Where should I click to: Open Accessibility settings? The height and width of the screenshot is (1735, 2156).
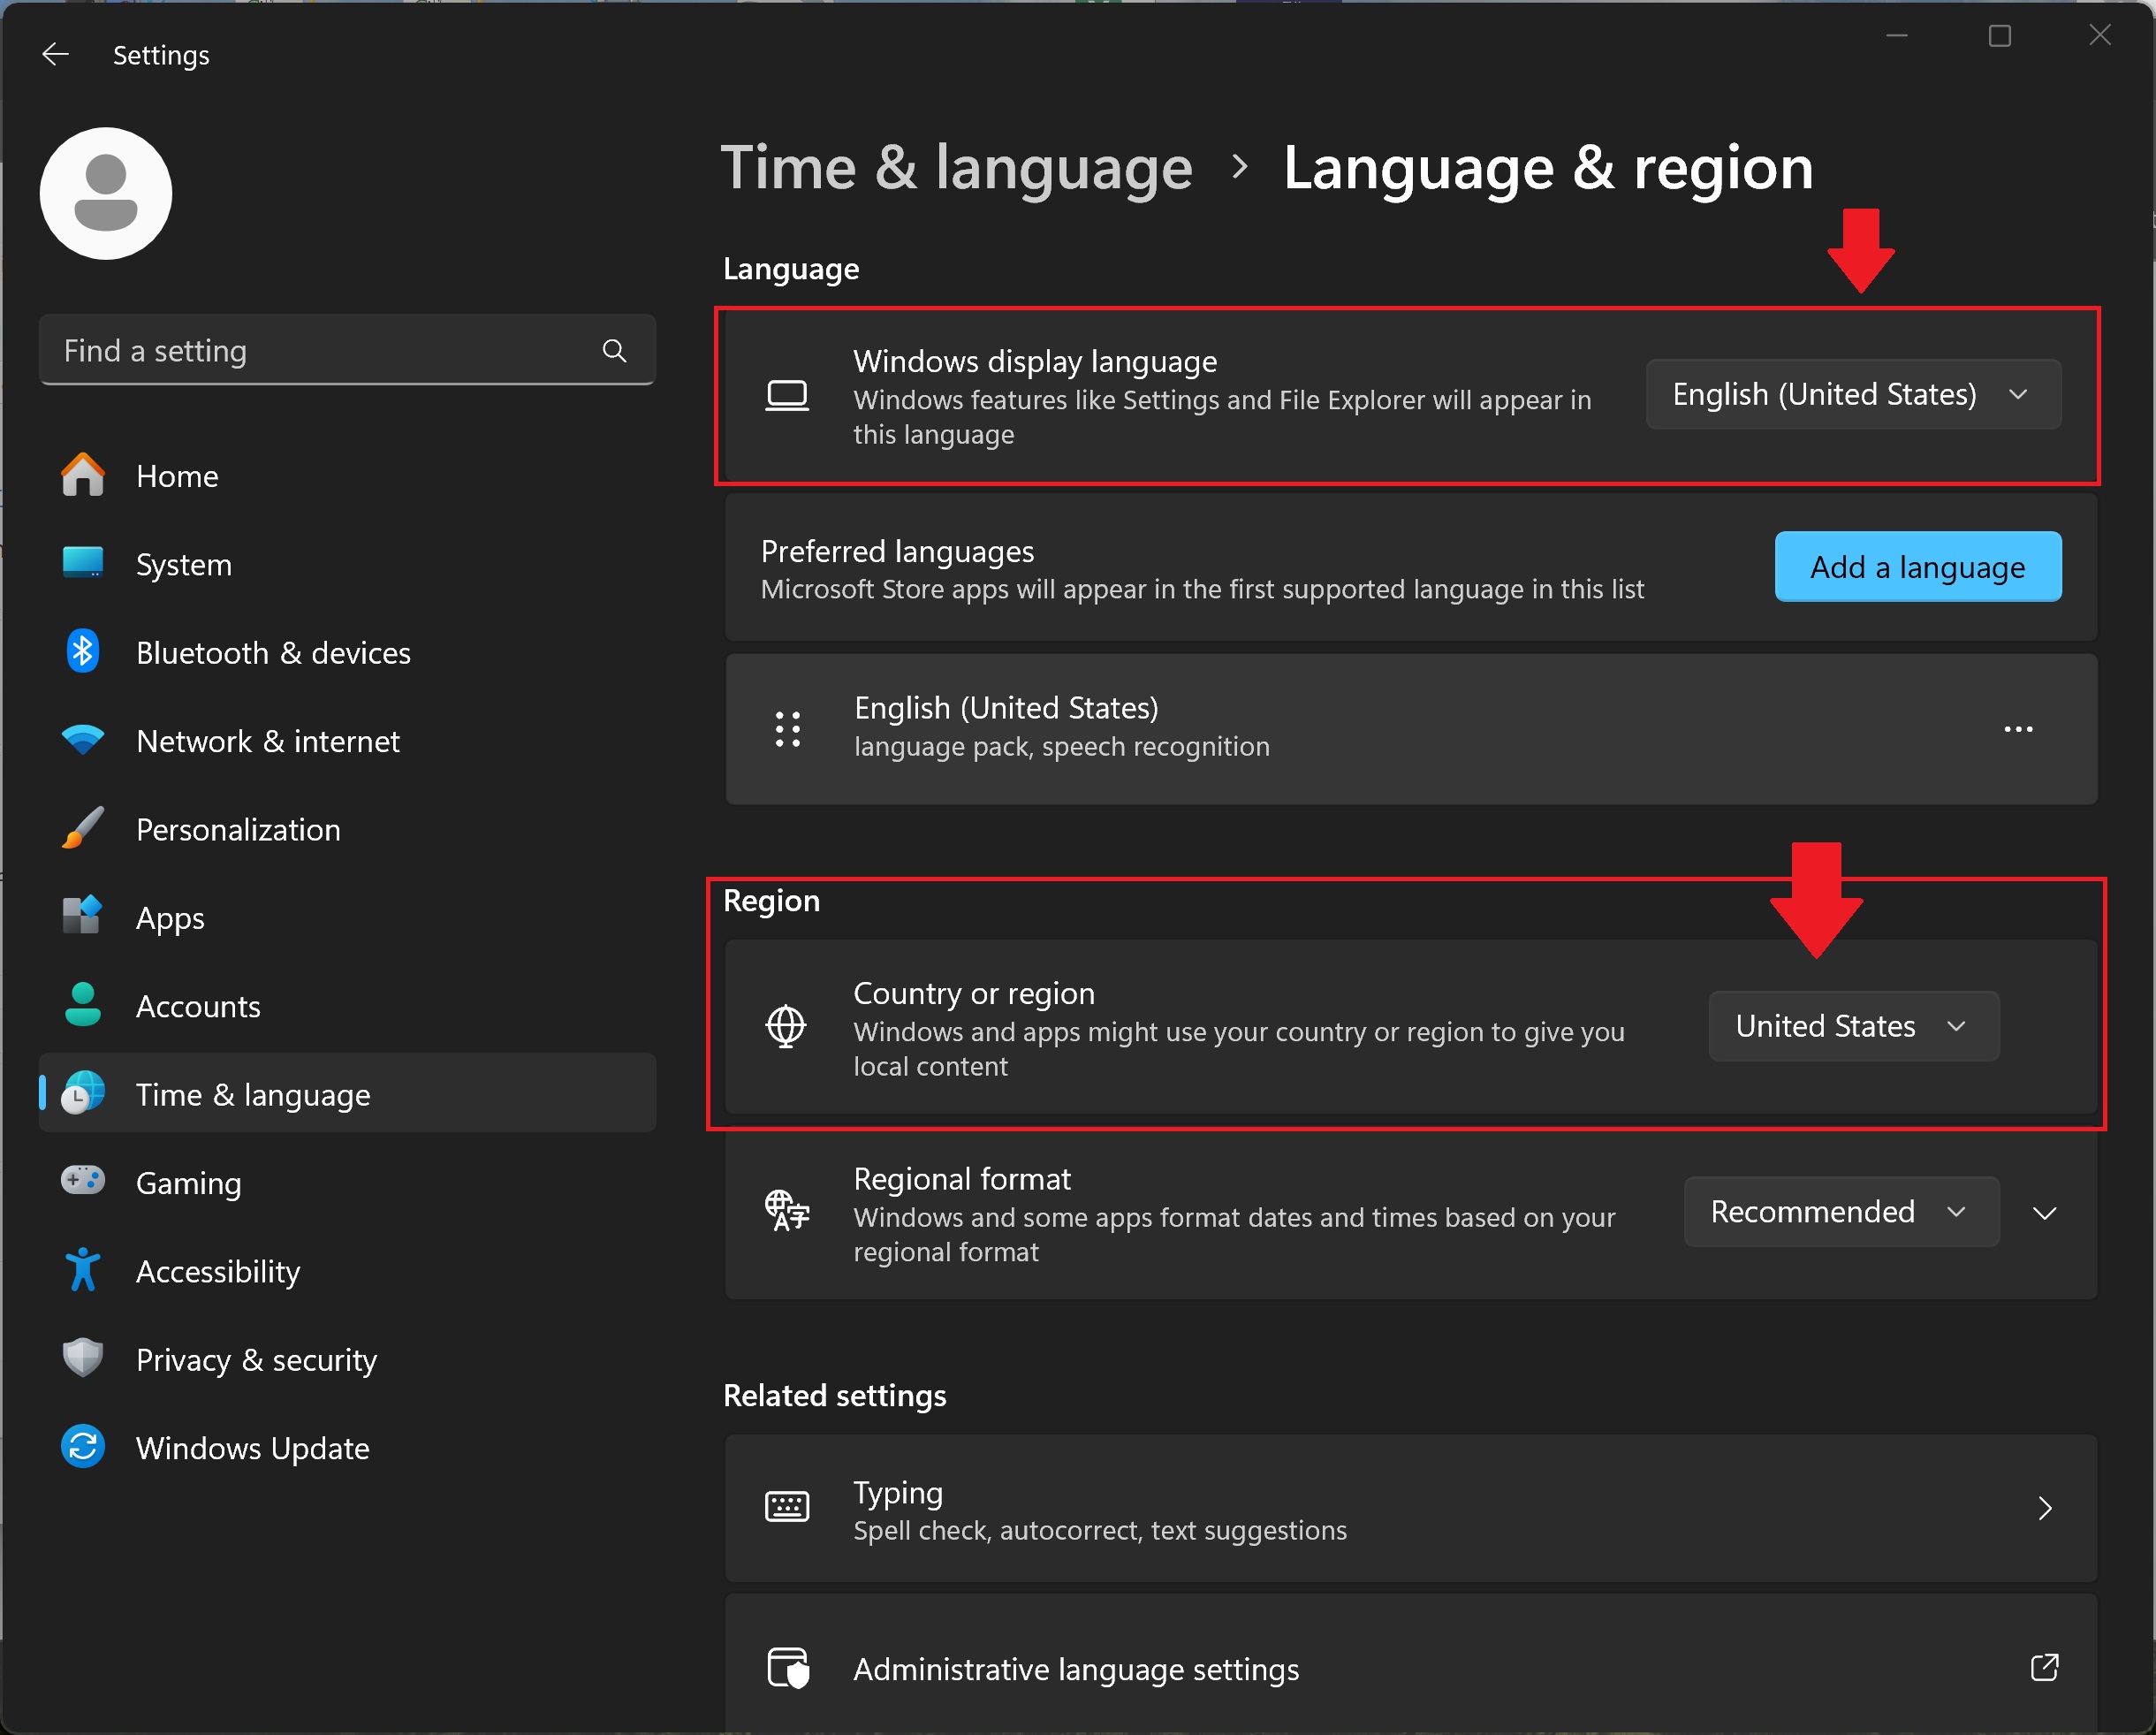pos(347,1271)
